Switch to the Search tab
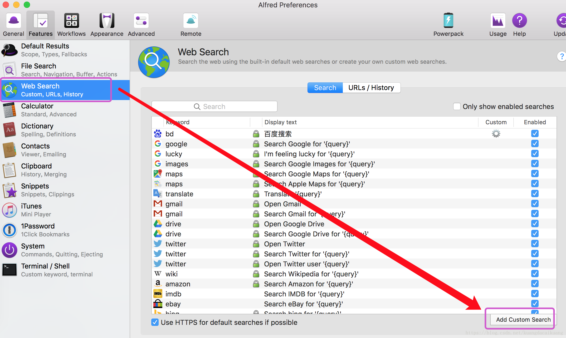The height and width of the screenshot is (338, 566). [x=325, y=88]
